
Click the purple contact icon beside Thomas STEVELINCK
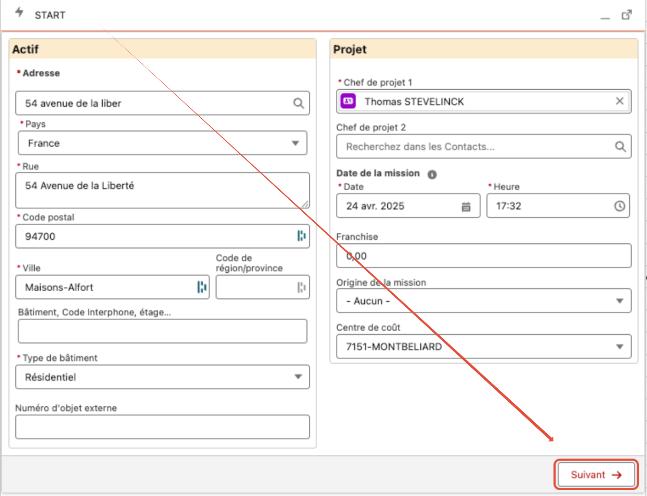click(348, 101)
